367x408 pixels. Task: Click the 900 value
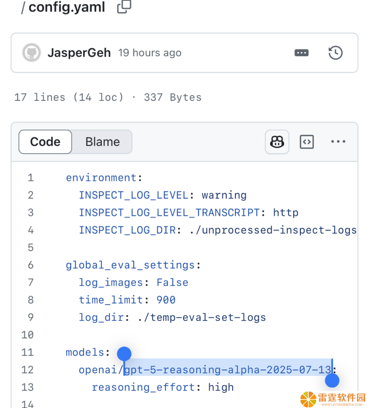click(x=166, y=300)
